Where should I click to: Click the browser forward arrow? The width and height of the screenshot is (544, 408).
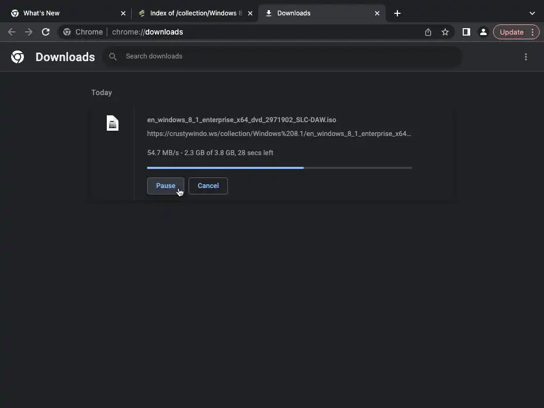click(29, 32)
